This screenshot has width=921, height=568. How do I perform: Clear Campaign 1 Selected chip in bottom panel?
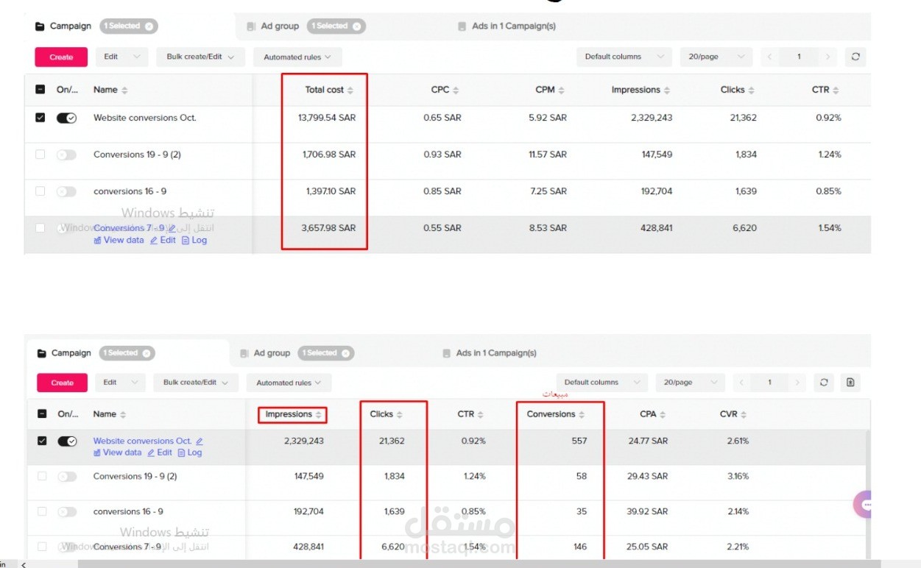click(x=147, y=353)
